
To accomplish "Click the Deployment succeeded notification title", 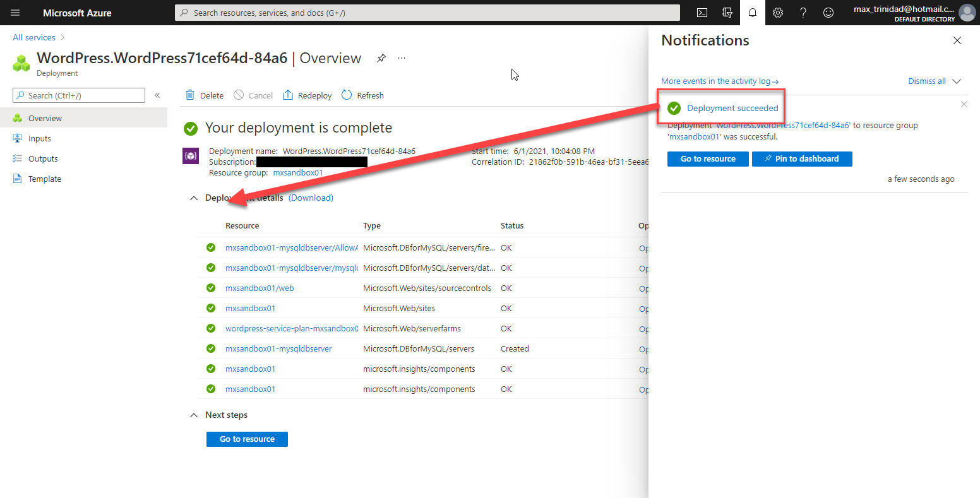I will point(732,108).
